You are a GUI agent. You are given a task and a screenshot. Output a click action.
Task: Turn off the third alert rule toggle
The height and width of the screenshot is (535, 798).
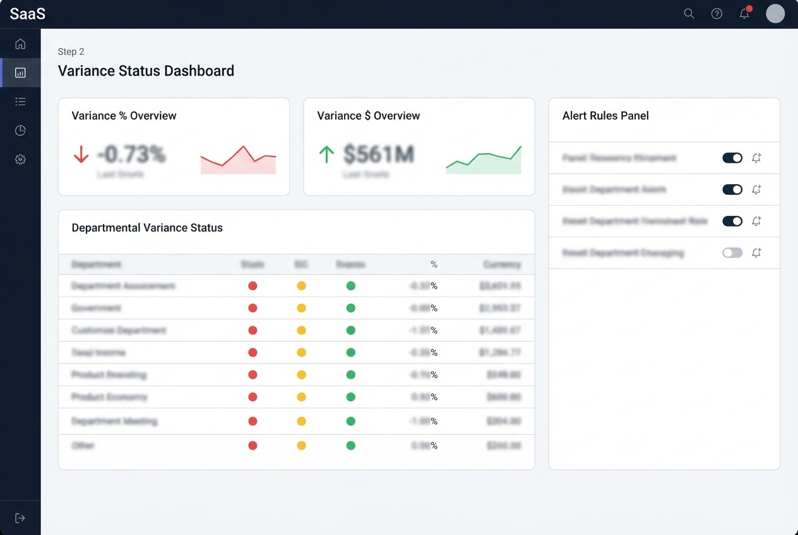pos(732,221)
